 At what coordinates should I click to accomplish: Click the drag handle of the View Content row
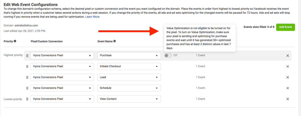(x=27, y=99)
